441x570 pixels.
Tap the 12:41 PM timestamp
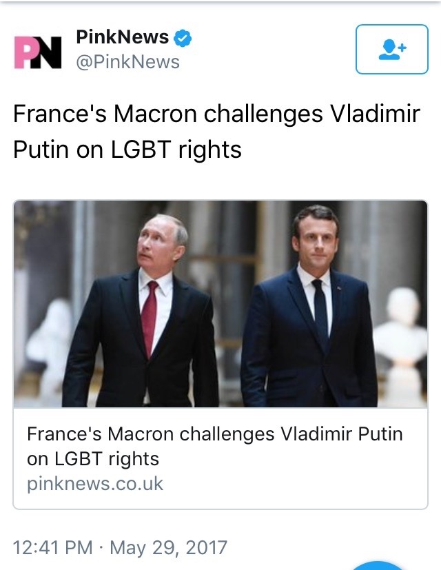(x=53, y=548)
